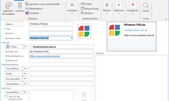
Task: Open the https://www.windows-faq.de website link
Action: [45, 56]
